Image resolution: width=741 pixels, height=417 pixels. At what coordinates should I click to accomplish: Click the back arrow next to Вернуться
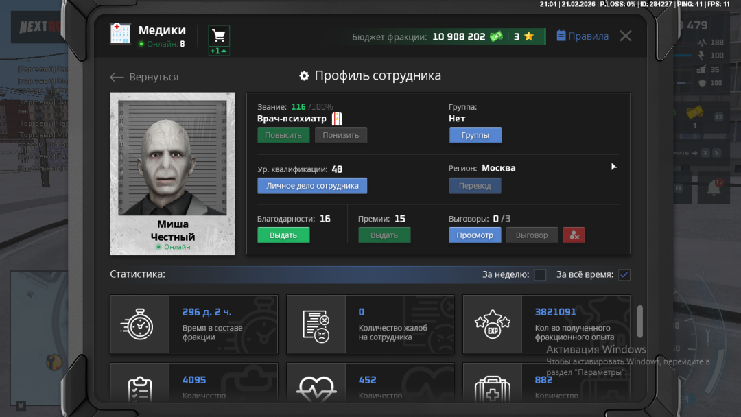coord(117,77)
